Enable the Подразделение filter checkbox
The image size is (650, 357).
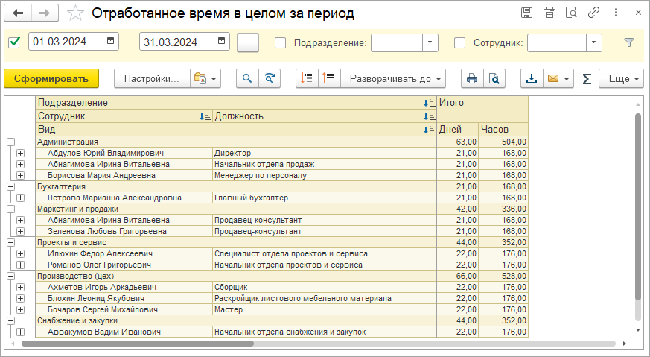280,42
